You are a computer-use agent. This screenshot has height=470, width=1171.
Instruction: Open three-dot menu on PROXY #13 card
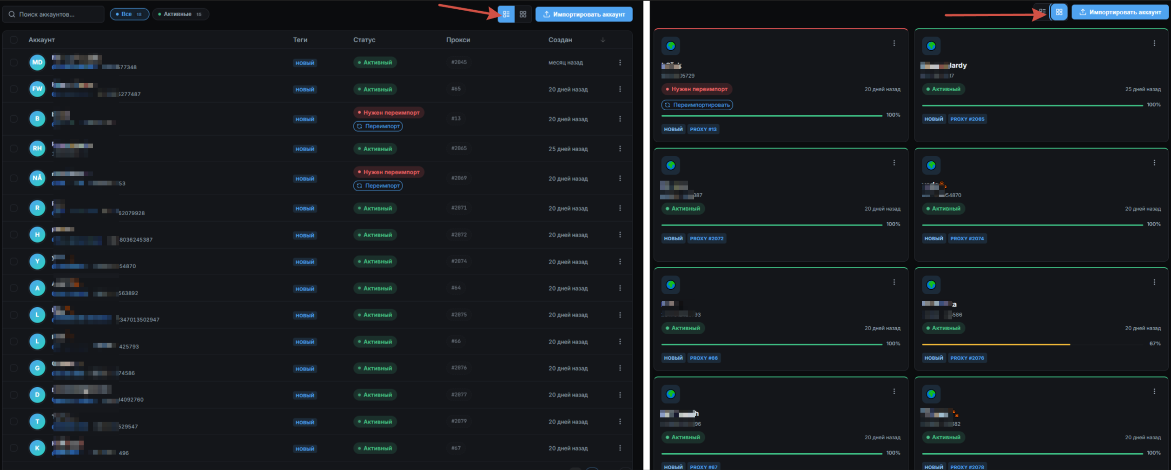click(894, 43)
